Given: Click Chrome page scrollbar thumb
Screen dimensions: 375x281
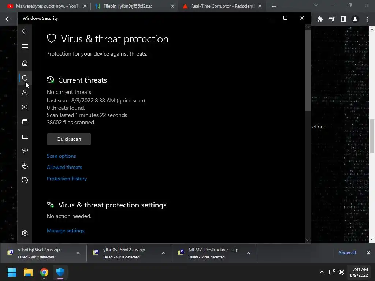Looking at the screenshot, I should (372, 136).
